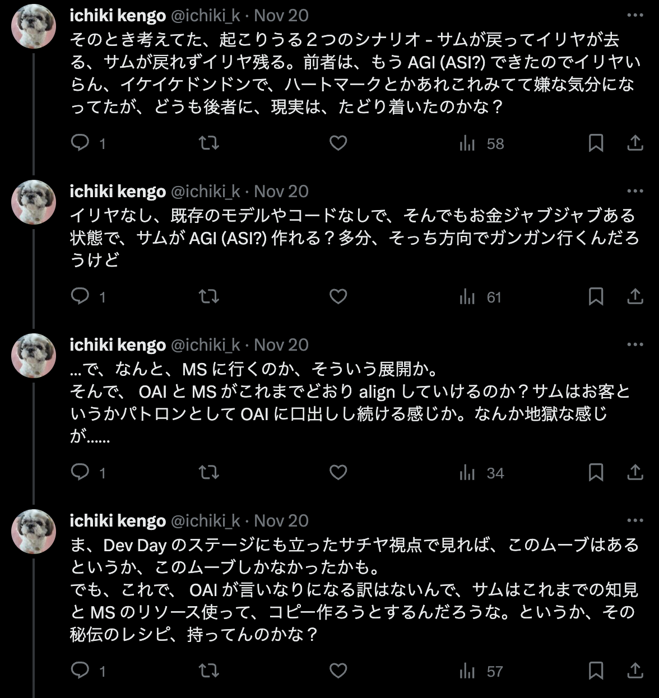Open more options on first tweet

(x=635, y=15)
